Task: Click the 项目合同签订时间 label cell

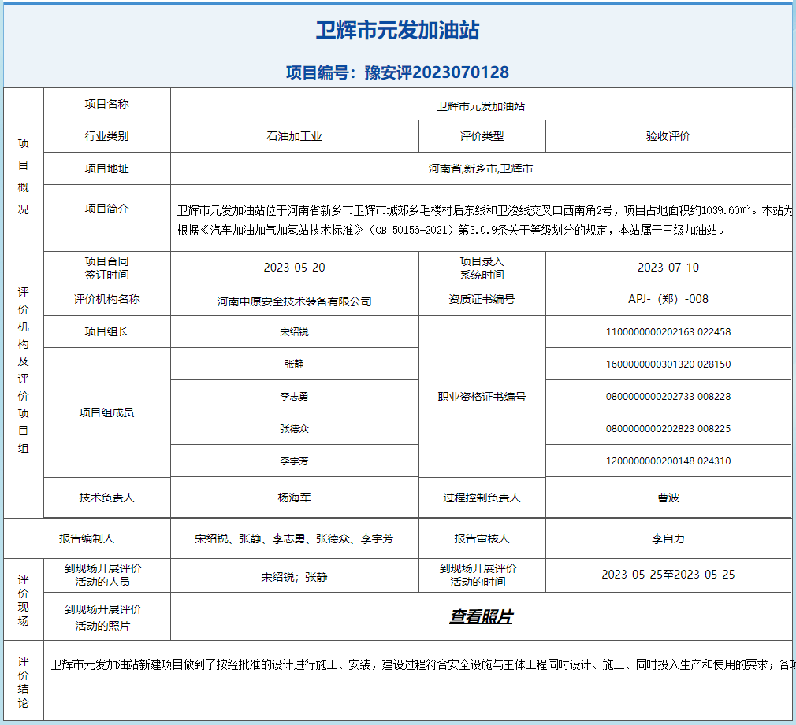Action: click(x=106, y=268)
